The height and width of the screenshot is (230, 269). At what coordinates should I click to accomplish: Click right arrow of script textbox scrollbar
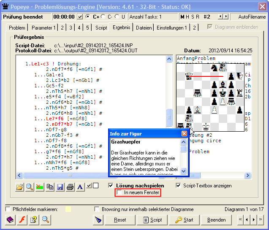[x=247, y=175]
